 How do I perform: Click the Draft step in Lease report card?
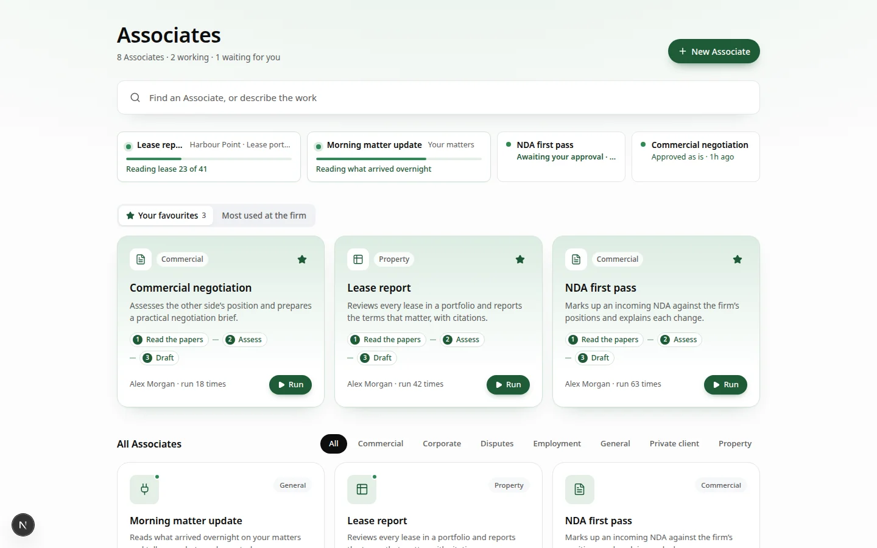[x=377, y=358]
